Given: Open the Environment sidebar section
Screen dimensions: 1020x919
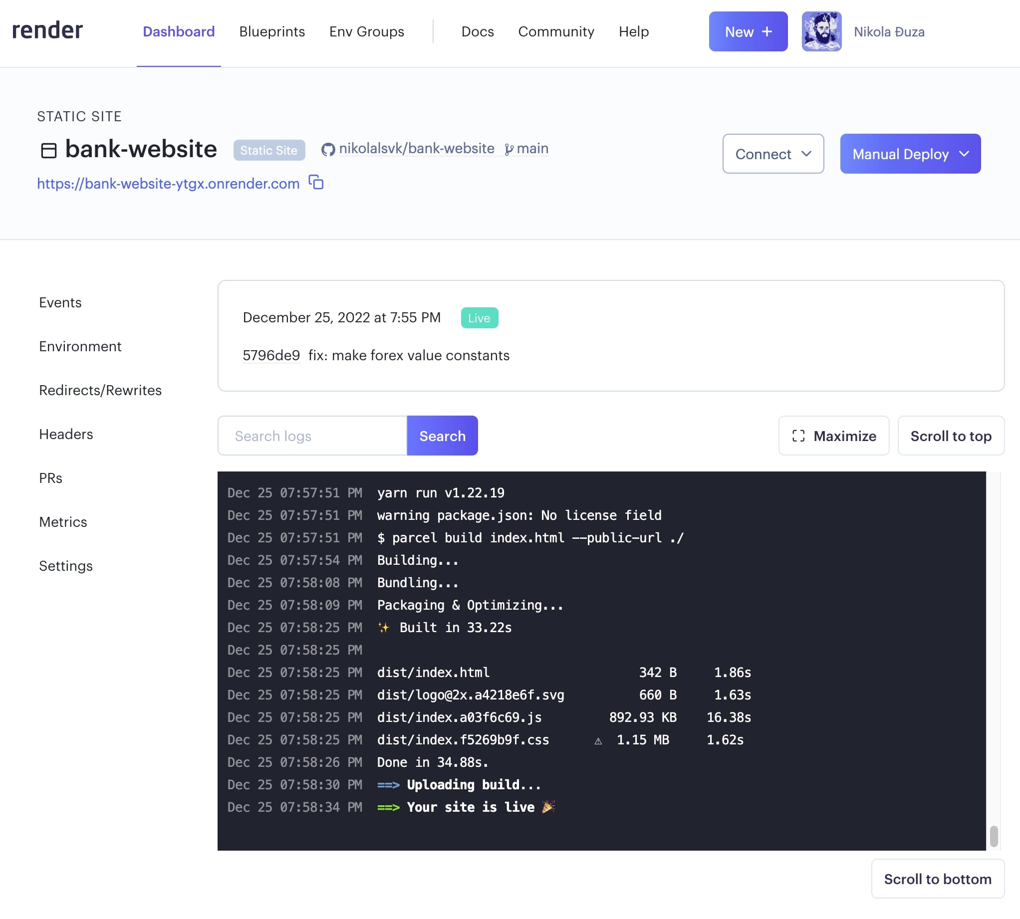Looking at the screenshot, I should (x=80, y=346).
